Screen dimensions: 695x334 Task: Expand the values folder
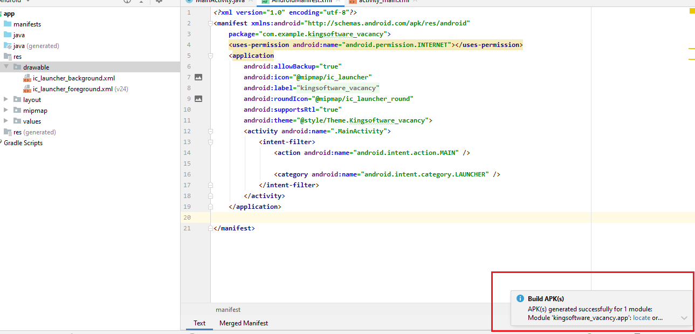tap(6, 121)
